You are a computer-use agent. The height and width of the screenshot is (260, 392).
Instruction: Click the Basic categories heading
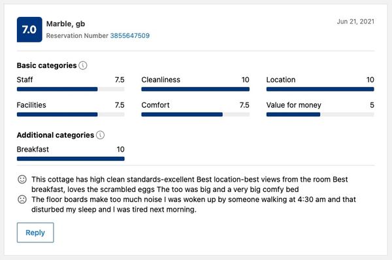coord(47,65)
